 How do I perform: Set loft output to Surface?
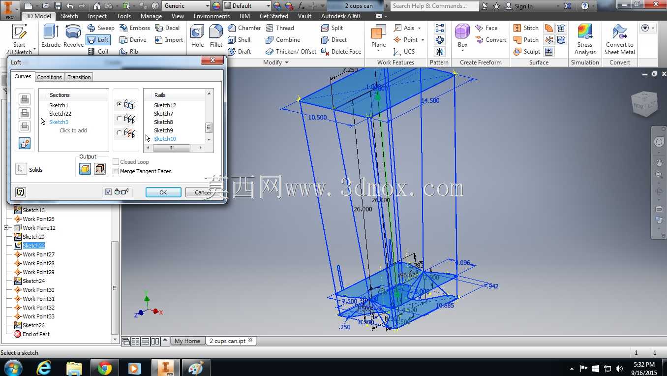100,169
